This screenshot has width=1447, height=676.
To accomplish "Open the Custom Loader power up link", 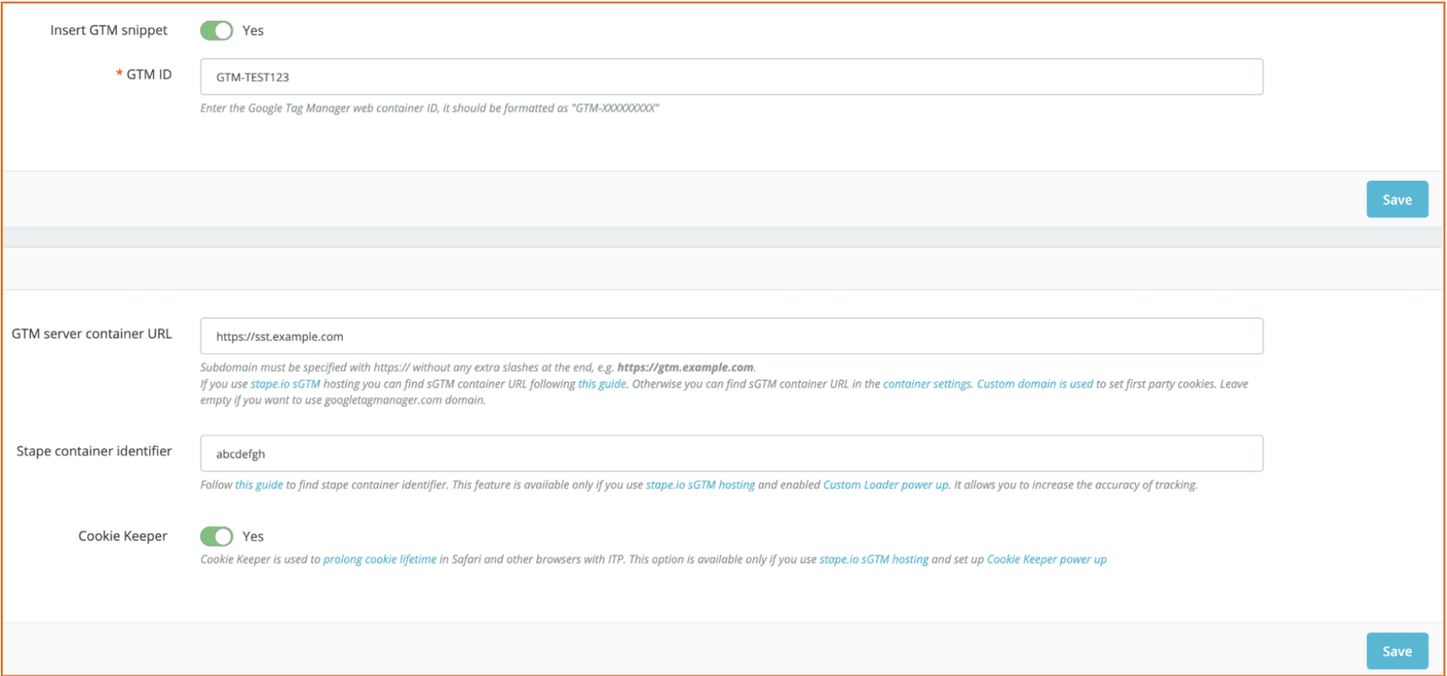I will click(885, 485).
